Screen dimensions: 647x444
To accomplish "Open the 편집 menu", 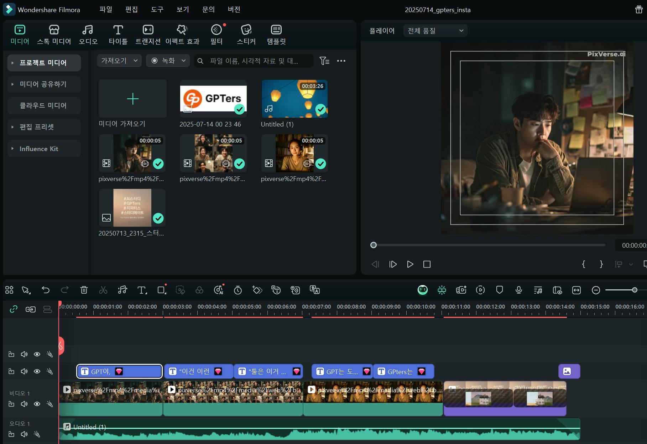I will tap(131, 10).
